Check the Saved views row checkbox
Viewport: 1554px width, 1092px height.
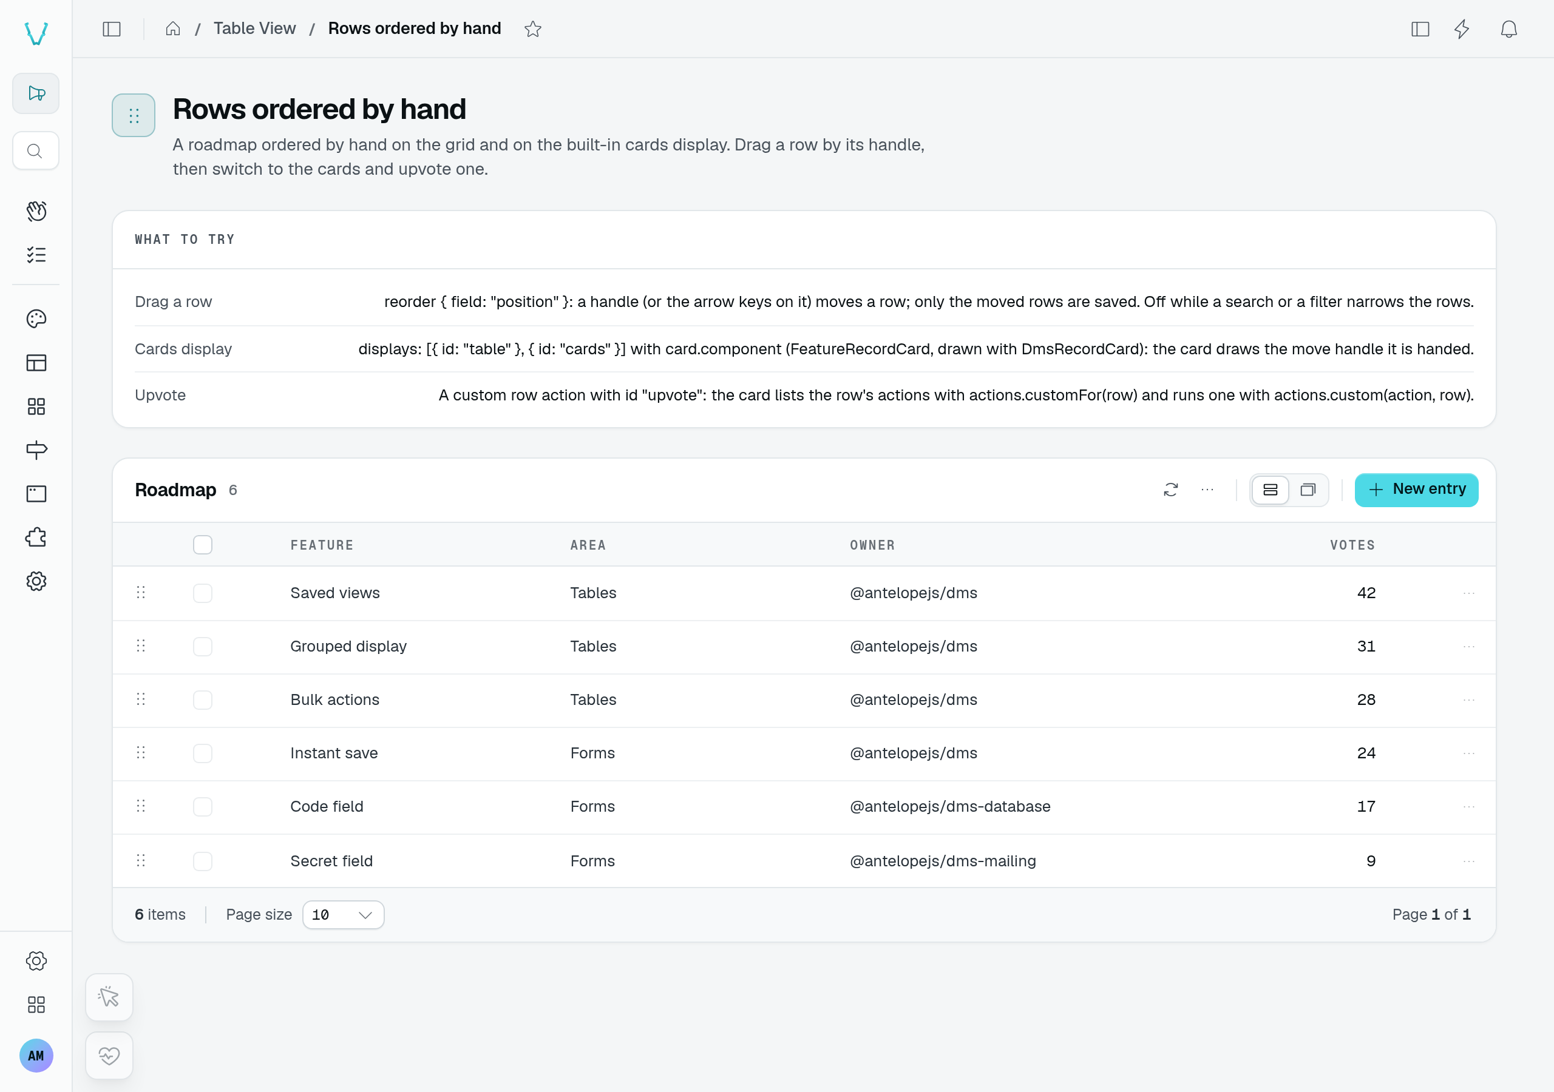[x=202, y=593]
